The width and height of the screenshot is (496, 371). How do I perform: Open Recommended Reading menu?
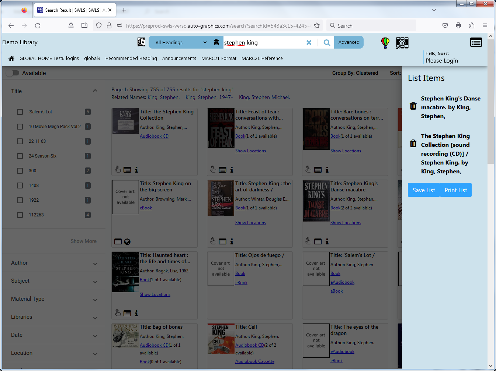click(131, 58)
